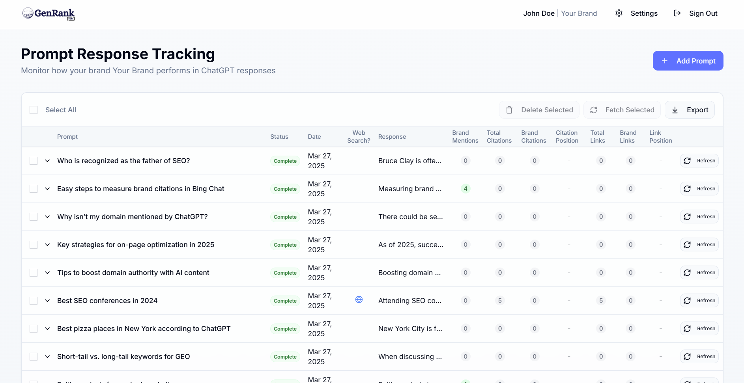Check the Best SEO conferences row checkbox
The image size is (744, 383).
point(34,301)
